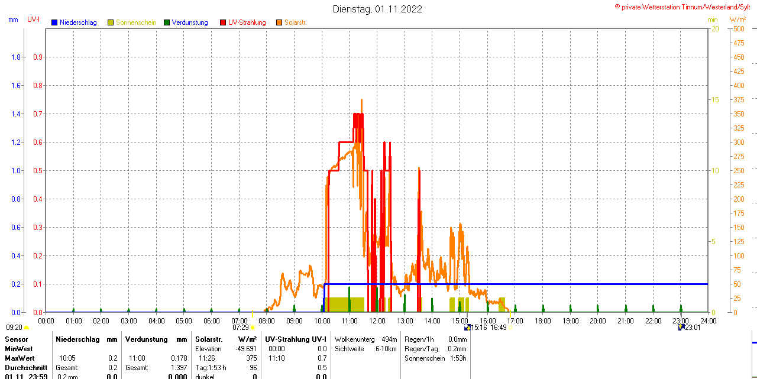The width and height of the screenshot is (757, 379).
Task: Select the Niederschlag legend label
Action: [x=78, y=22]
